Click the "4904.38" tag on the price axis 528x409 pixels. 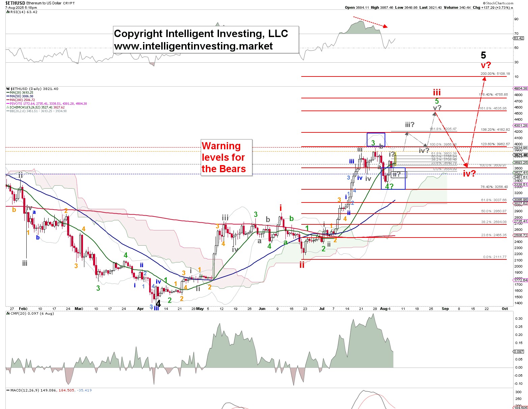click(x=520, y=89)
